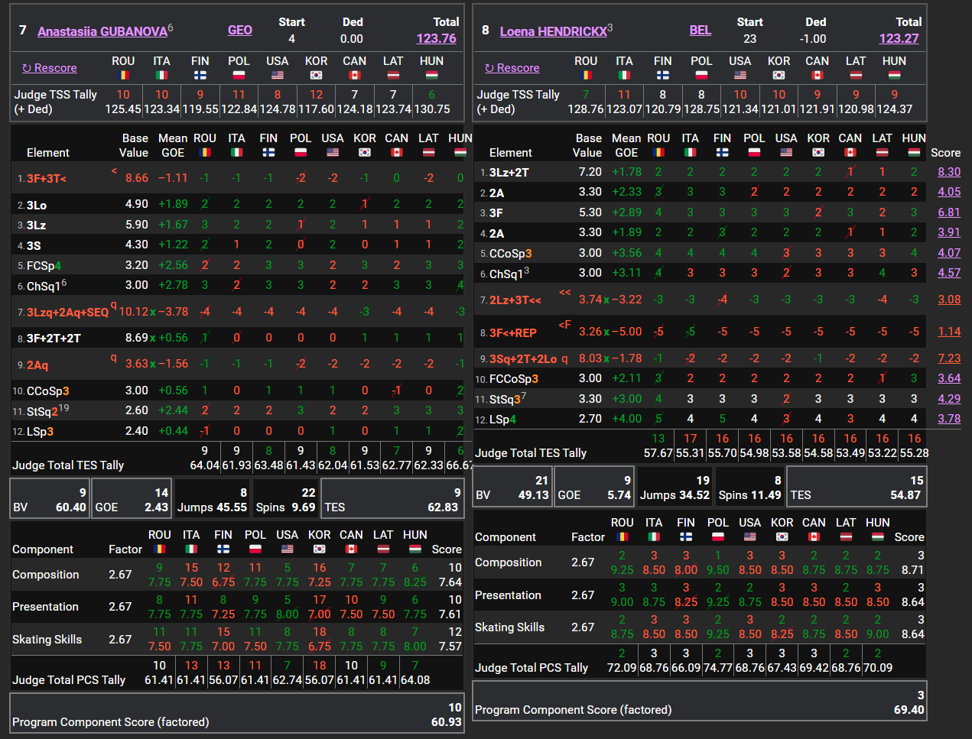Open Gubanova's total score 123.76 link
This screenshot has width=972, height=739.
436,38
